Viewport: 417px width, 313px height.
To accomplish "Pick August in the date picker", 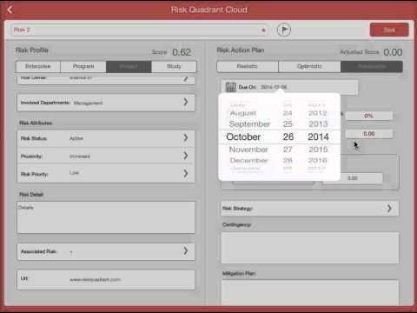I will pyautogui.click(x=243, y=113).
